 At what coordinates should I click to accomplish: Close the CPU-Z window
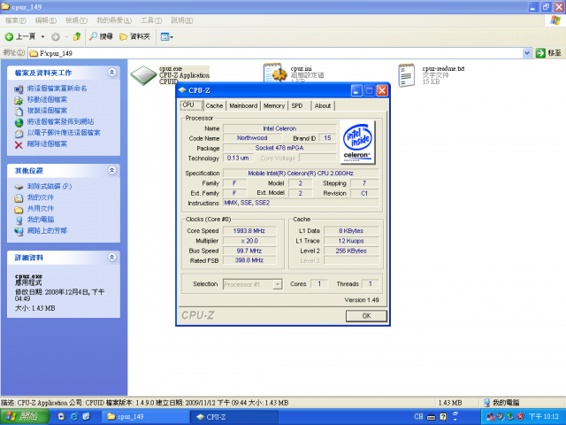point(382,90)
